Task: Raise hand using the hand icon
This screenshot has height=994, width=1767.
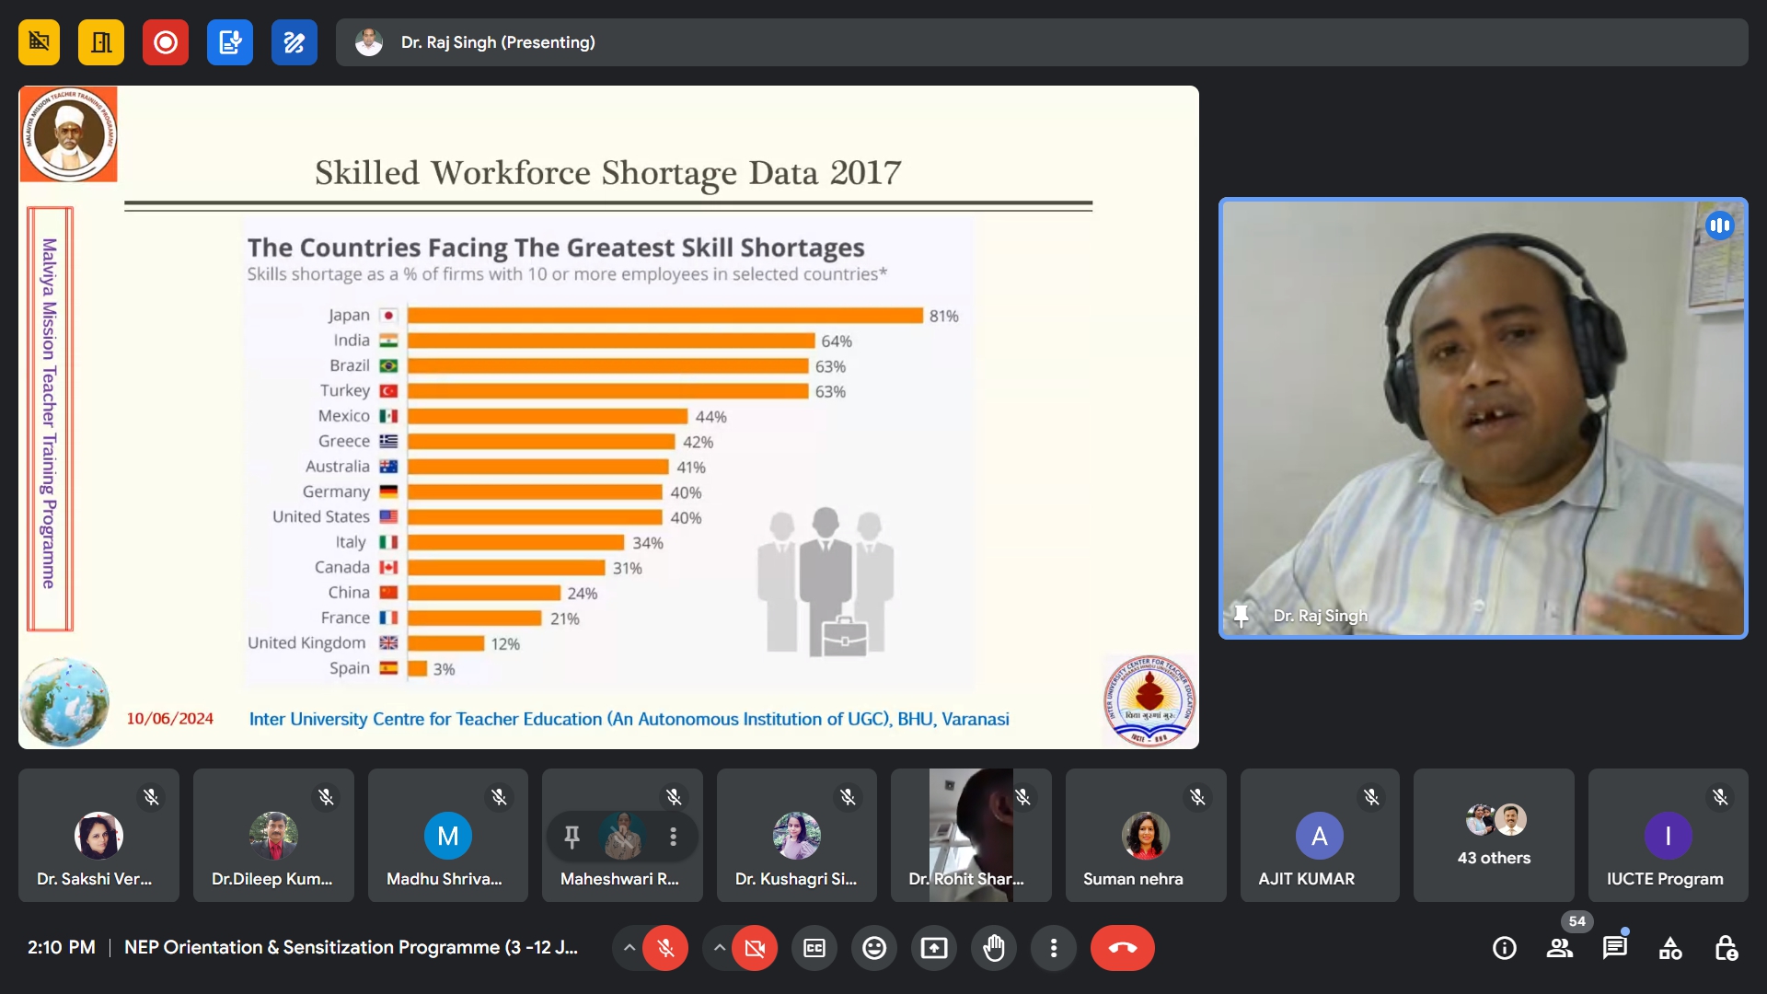Action: pyautogui.click(x=994, y=948)
